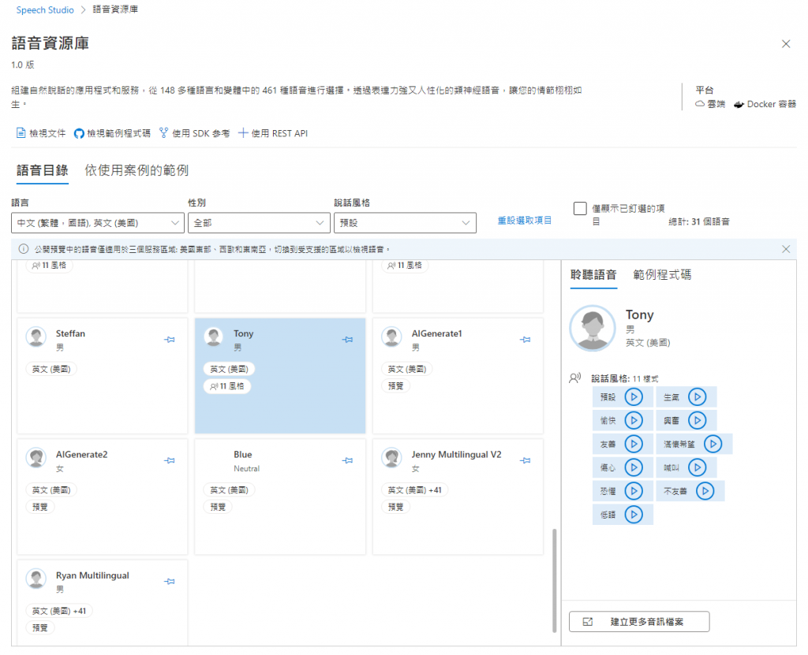Select the AIGenerate2 voice avatar
This screenshot has height=655, width=808.
click(x=36, y=458)
